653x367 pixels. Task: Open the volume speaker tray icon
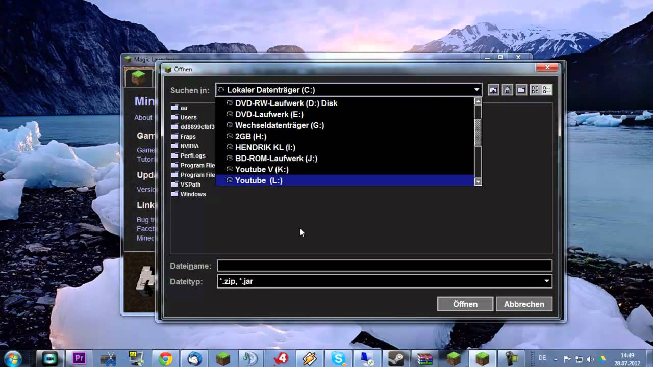tap(591, 359)
